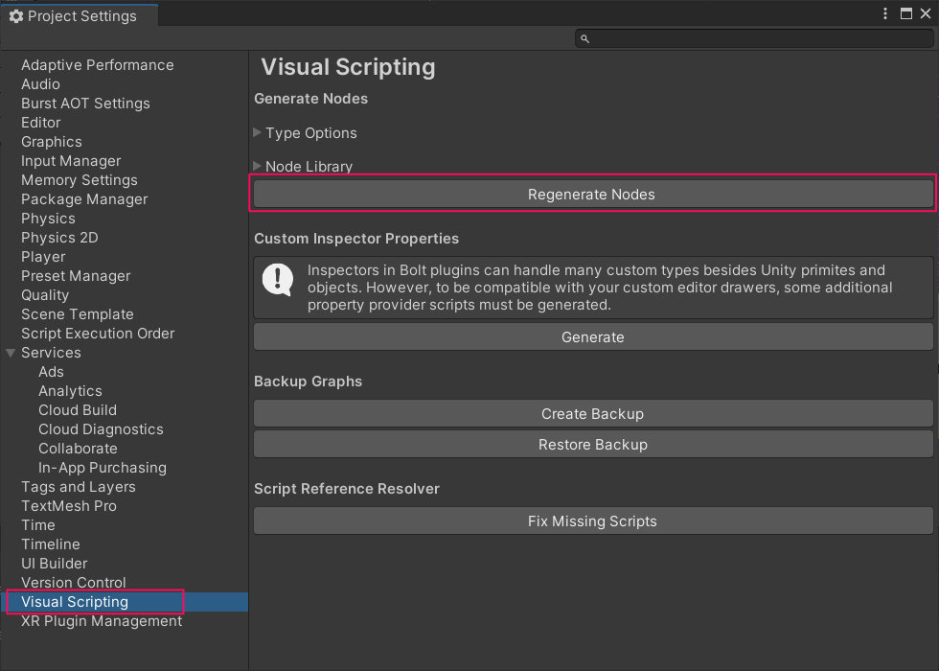The width and height of the screenshot is (939, 671).
Task: Maximize the Project Settings window
Action: pos(906,14)
